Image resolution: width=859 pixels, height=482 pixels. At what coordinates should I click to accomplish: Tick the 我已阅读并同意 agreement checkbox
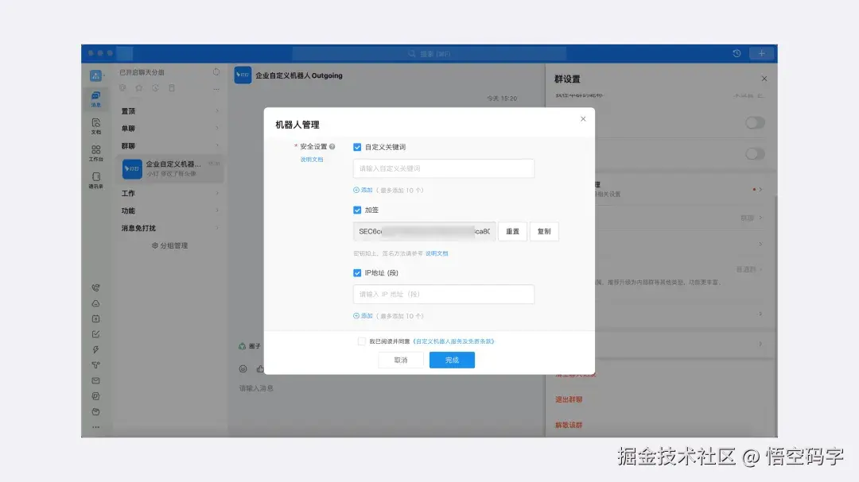click(362, 341)
